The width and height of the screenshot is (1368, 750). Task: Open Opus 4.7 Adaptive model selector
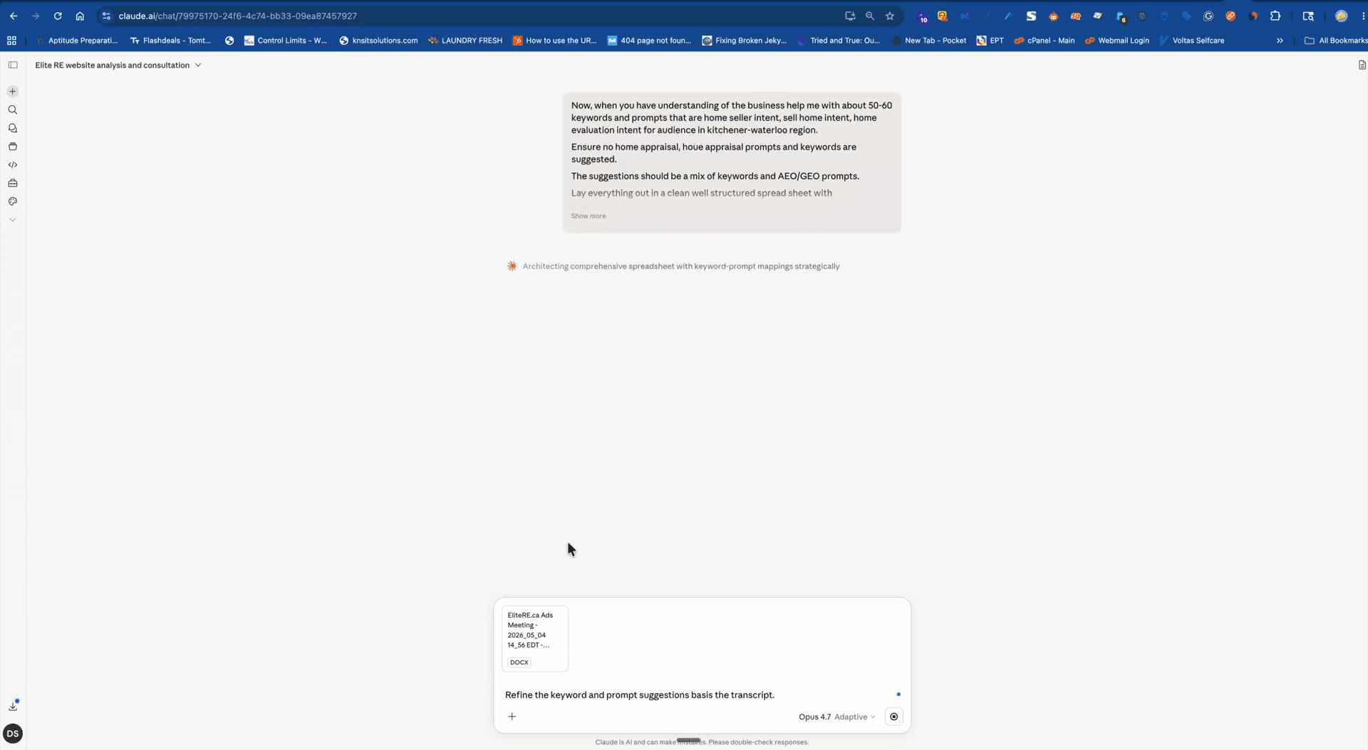tap(836, 717)
